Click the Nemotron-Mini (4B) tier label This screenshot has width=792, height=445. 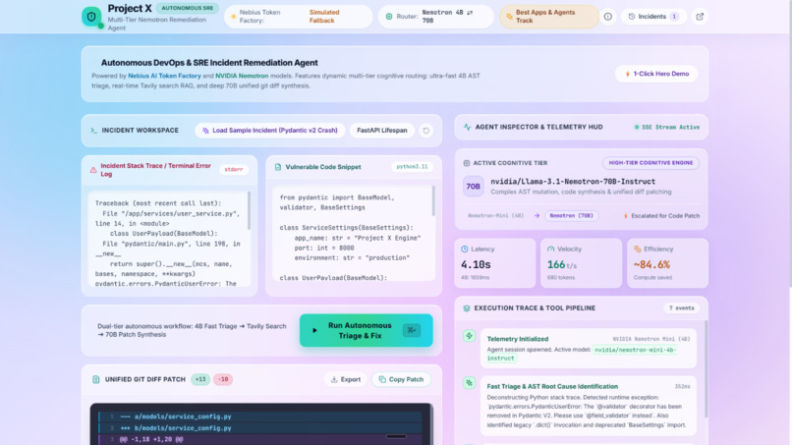click(x=495, y=216)
